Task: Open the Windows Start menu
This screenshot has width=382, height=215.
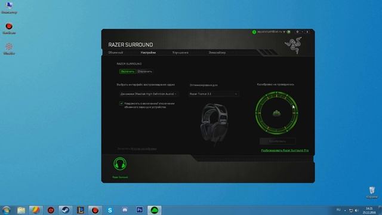Action: (x=7, y=210)
